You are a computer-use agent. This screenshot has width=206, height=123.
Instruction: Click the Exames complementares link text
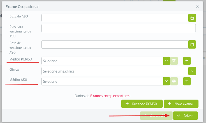[110, 96]
